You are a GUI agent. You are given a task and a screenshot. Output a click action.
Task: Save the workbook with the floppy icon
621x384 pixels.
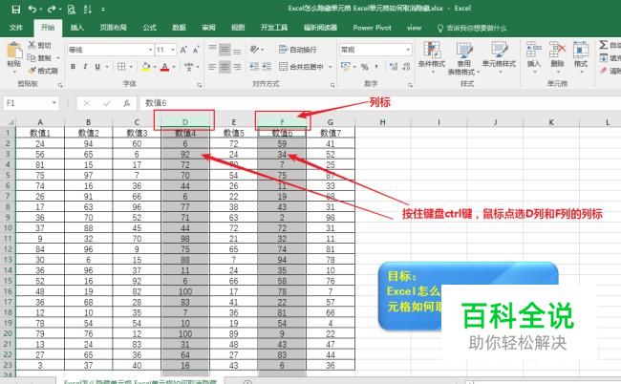point(15,10)
